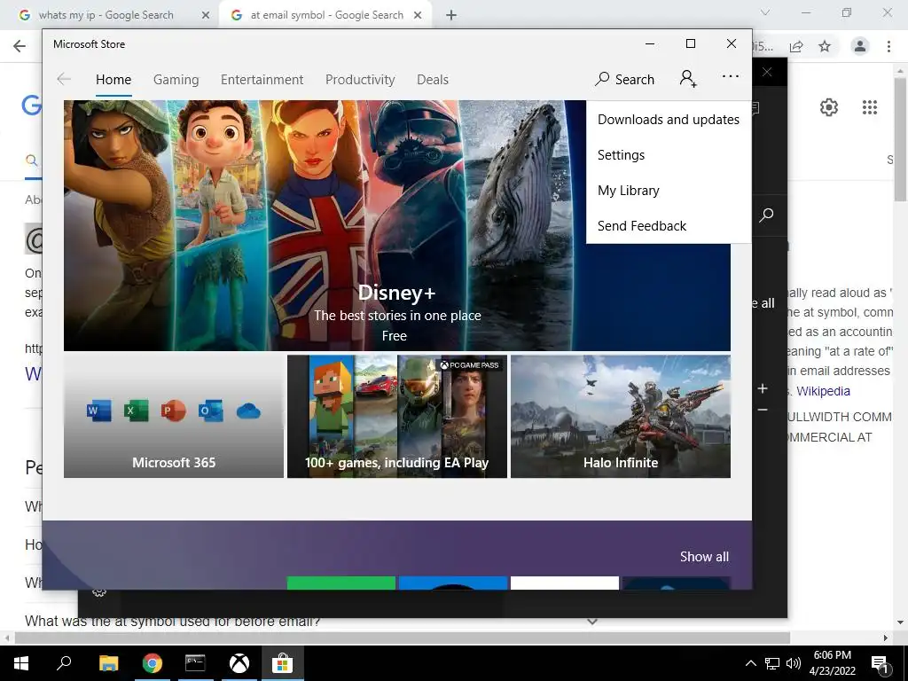Open Windows taskbar search

click(x=64, y=663)
